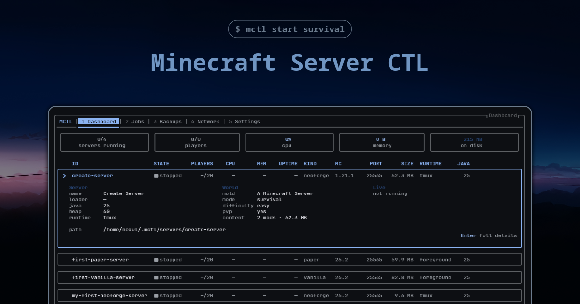The image size is (580, 304).
Task: Click the server path /home/nexul/.mctl/servers/create-server
Action: (164, 230)
